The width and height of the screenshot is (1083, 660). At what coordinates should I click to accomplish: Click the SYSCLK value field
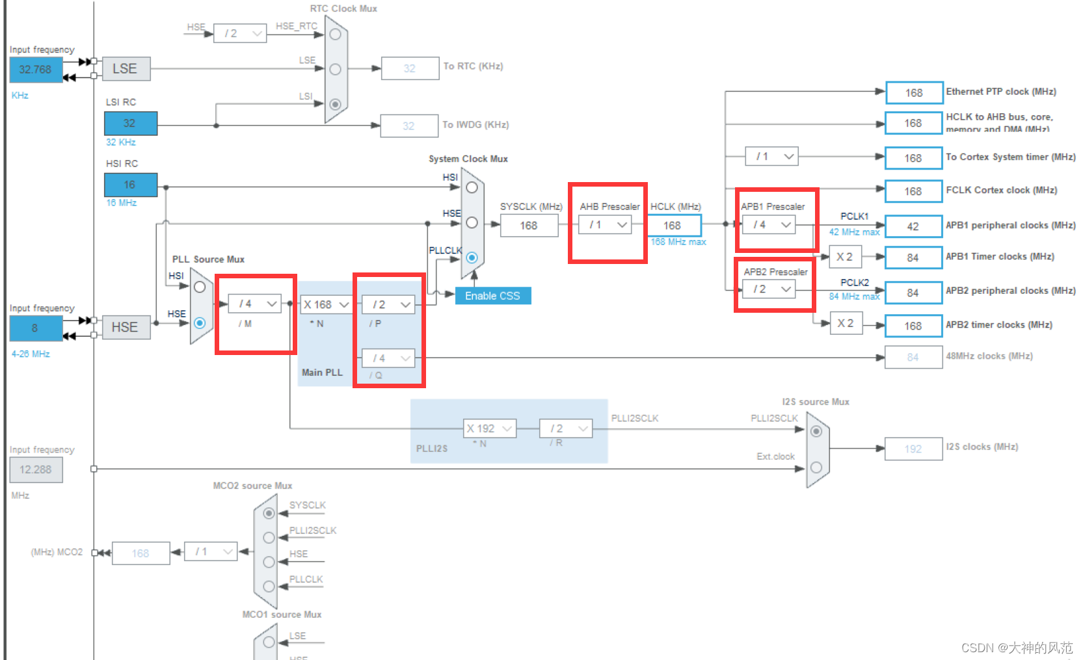[529, 226]
